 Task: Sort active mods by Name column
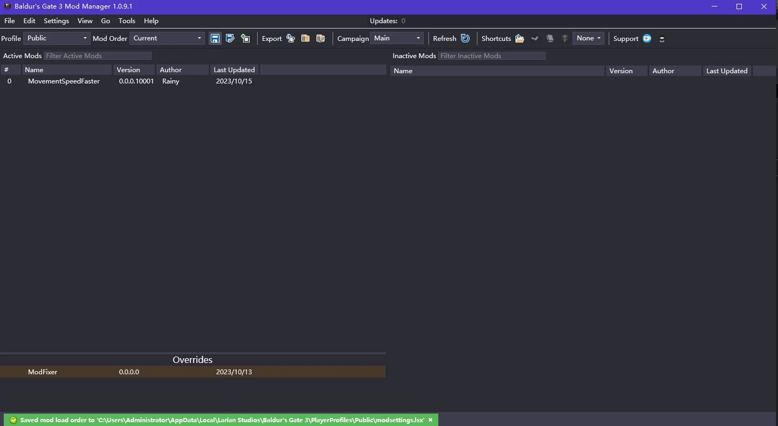pos(67,69)
